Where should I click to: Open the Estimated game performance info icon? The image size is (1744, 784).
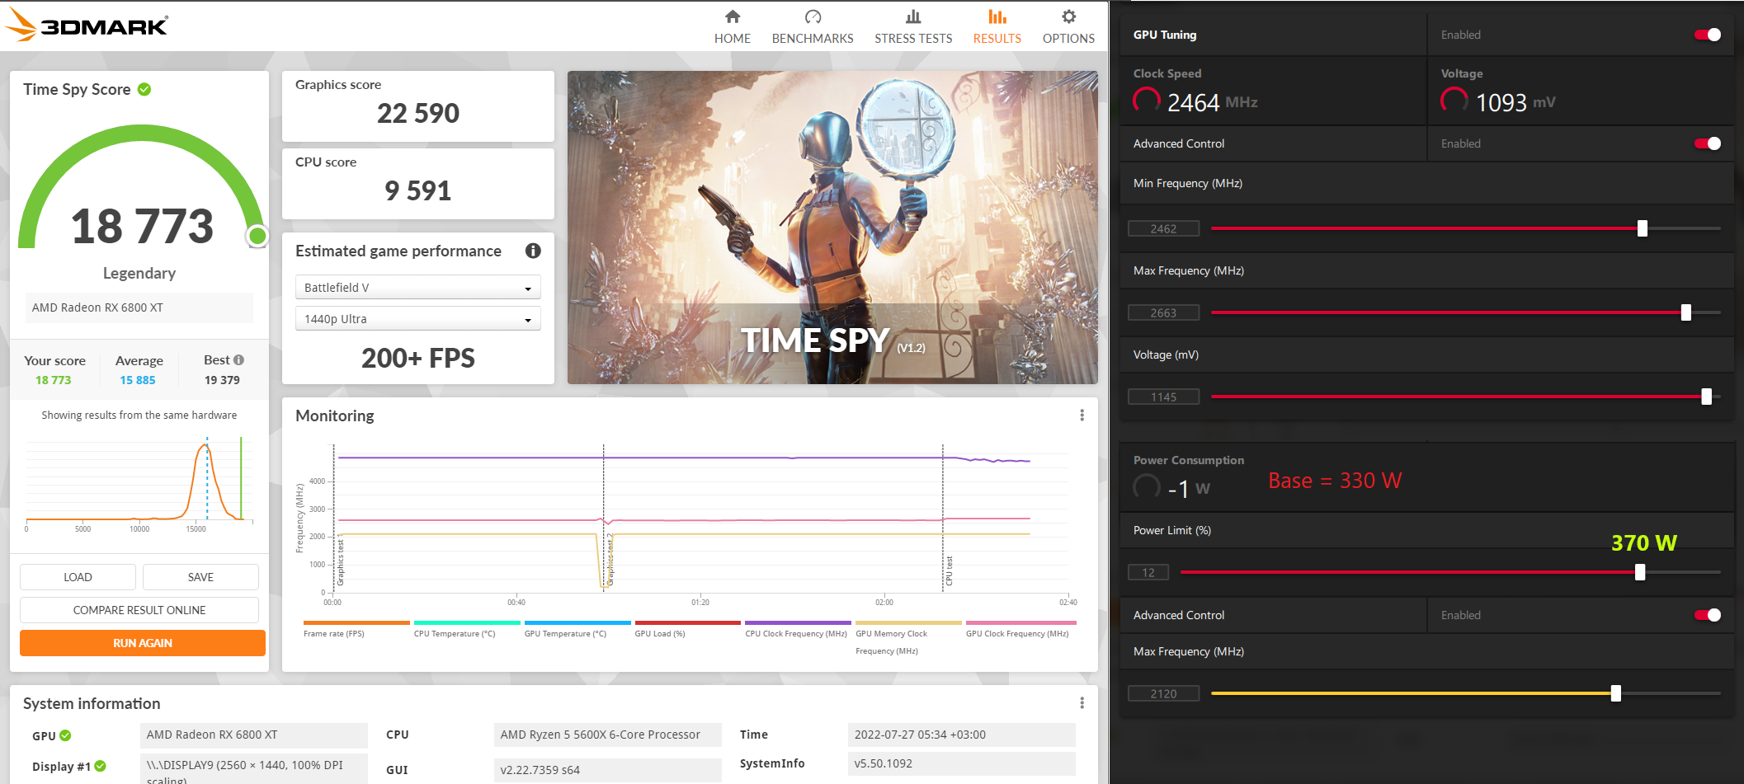tap(533, 251)
